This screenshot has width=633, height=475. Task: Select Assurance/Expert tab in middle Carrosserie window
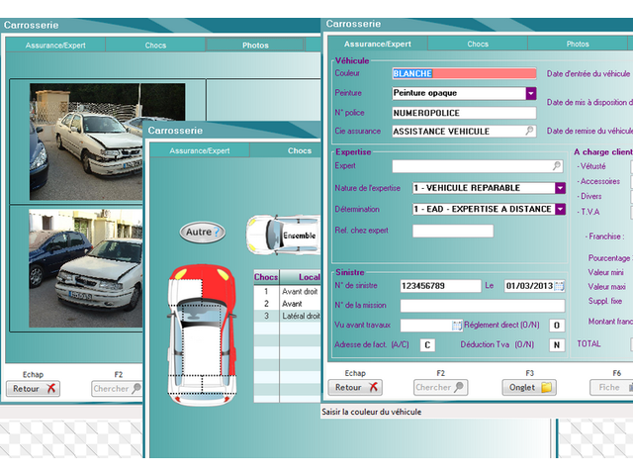pyautogui.click(x=200, y=150)
